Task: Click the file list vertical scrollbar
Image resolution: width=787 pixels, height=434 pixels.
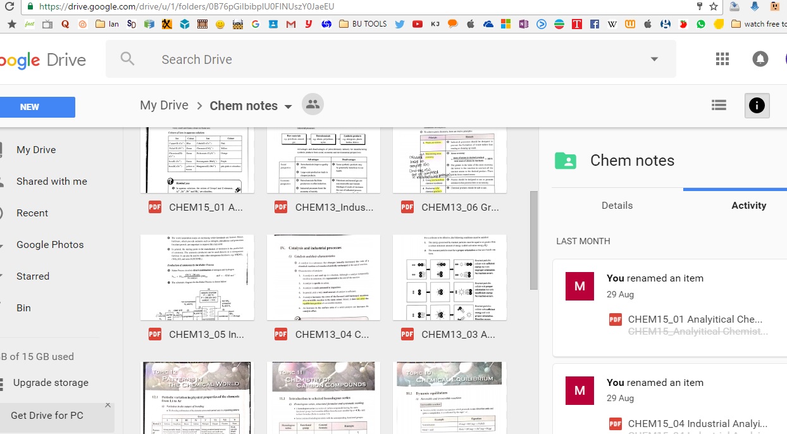Action: (533, 240)
